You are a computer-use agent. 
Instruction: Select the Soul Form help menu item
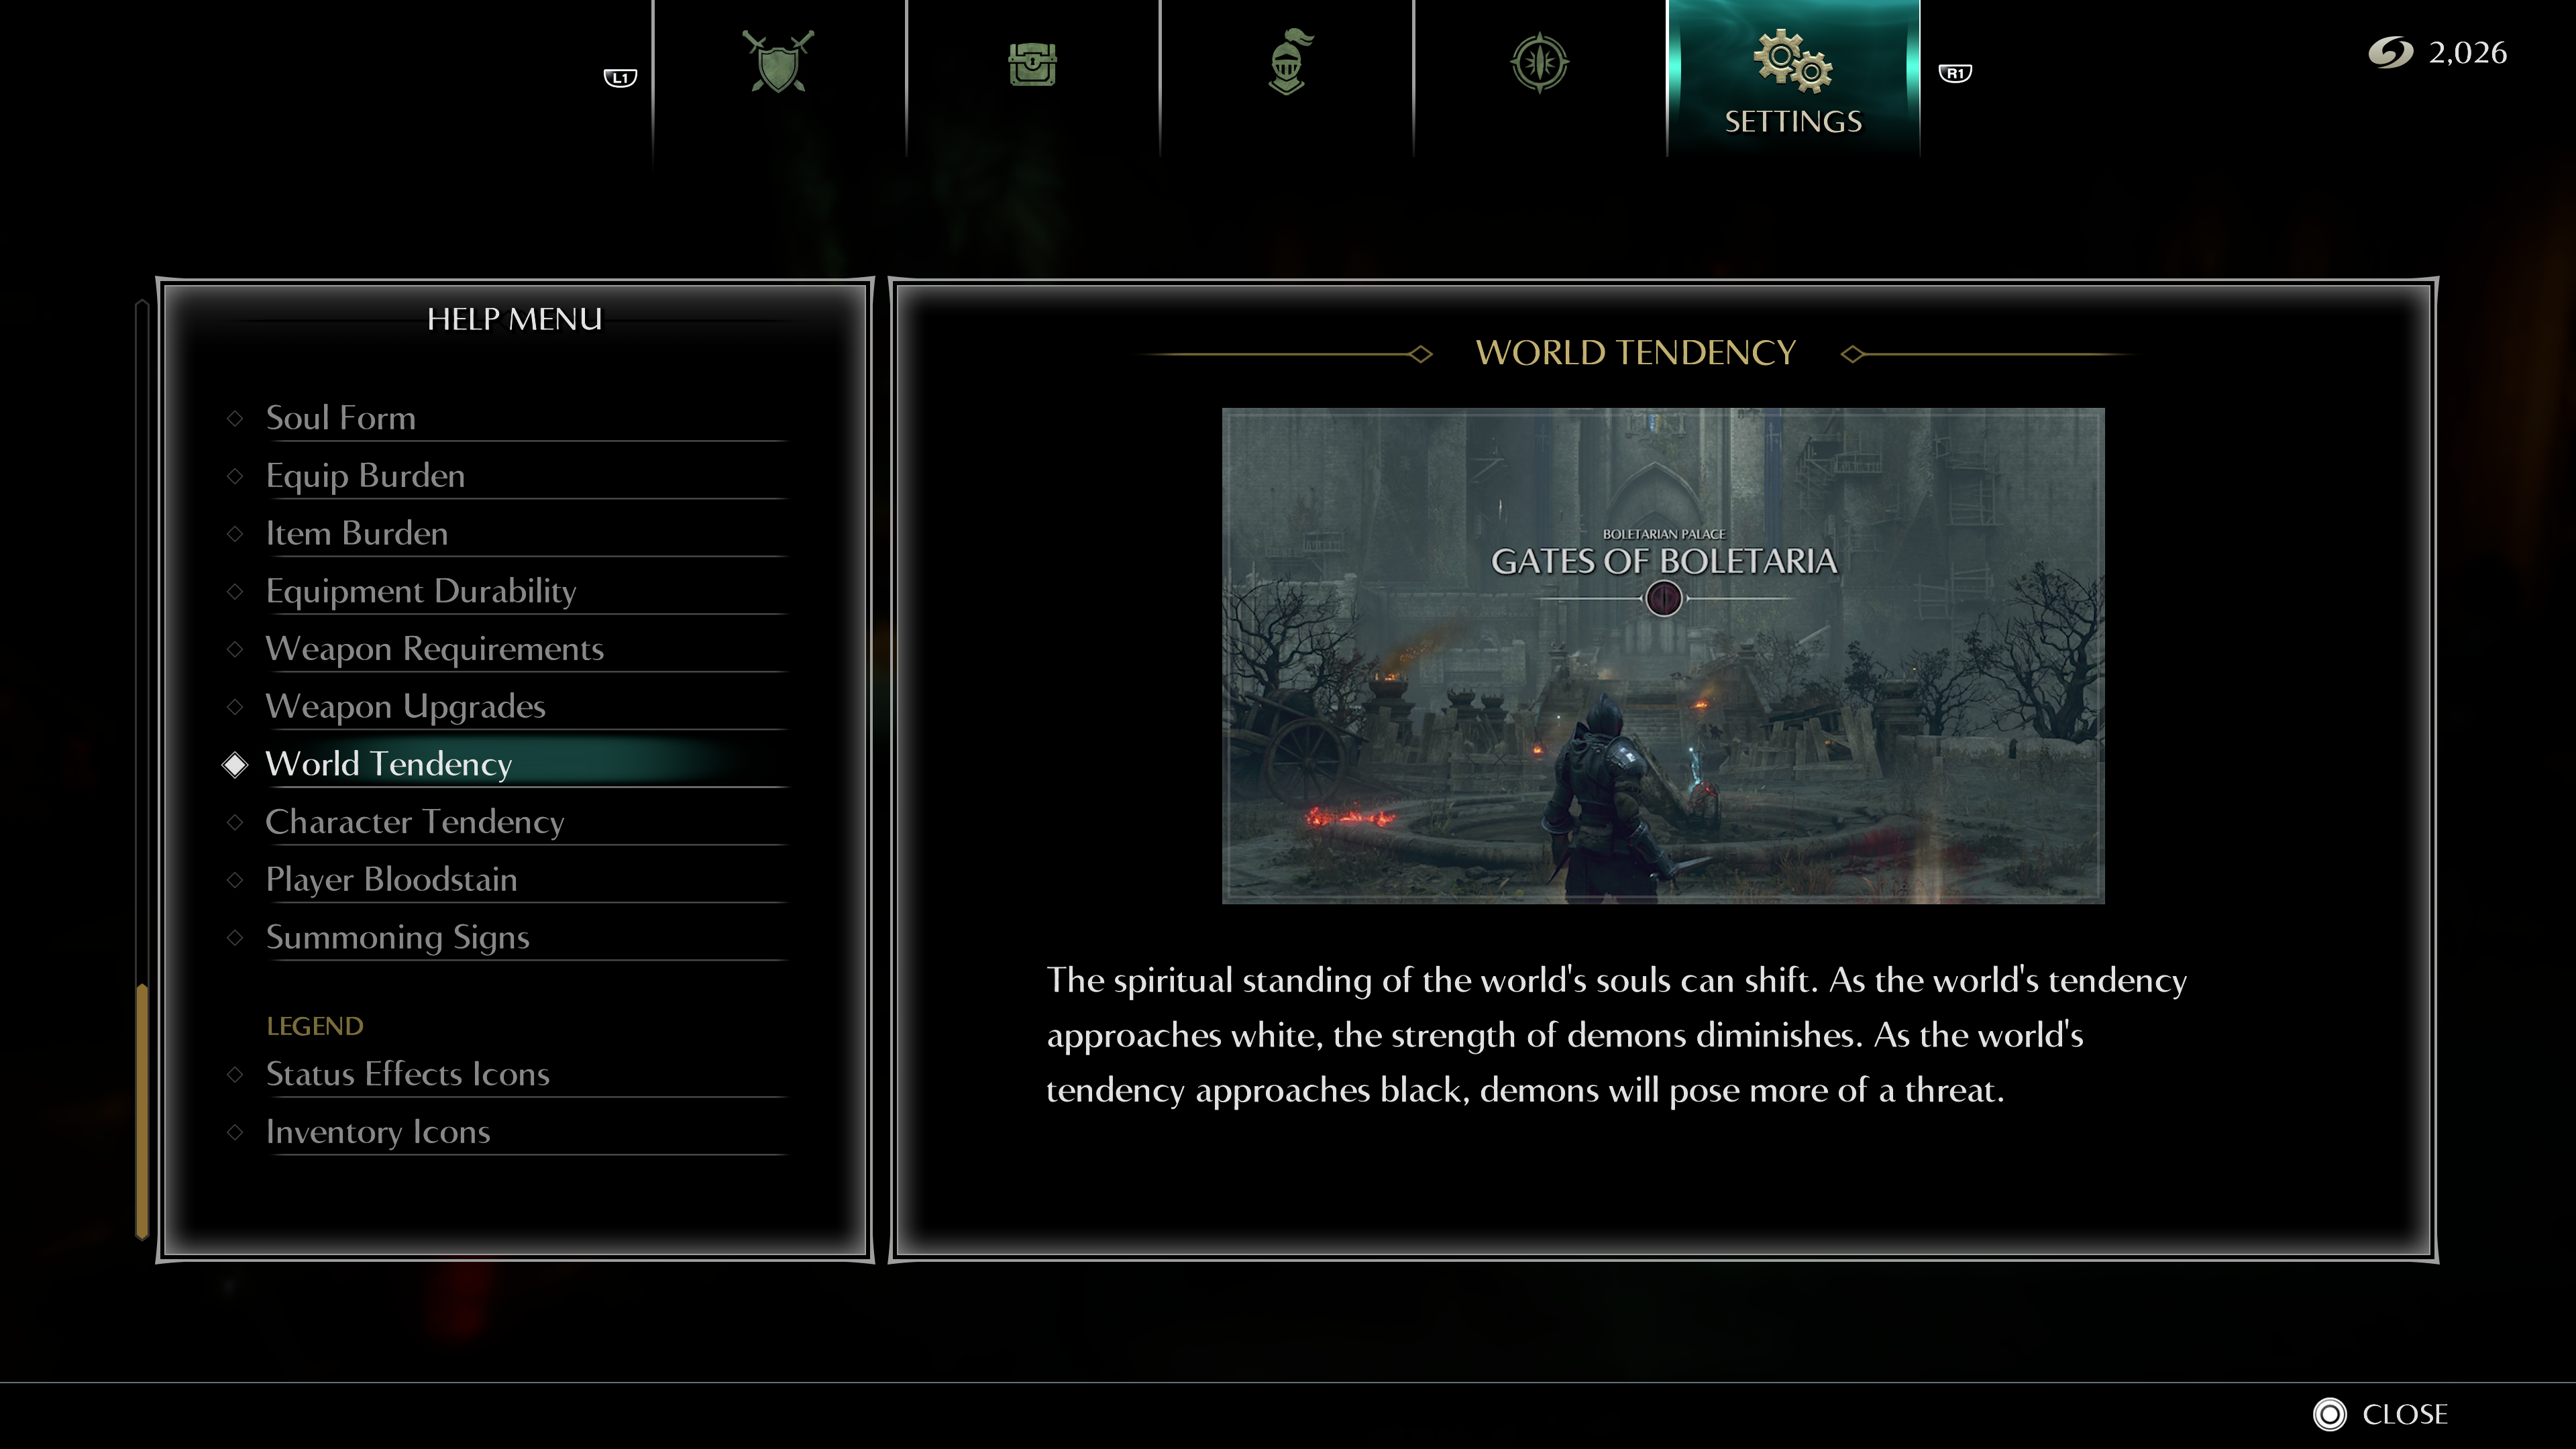pyautogui.click(x=339, y=416)
